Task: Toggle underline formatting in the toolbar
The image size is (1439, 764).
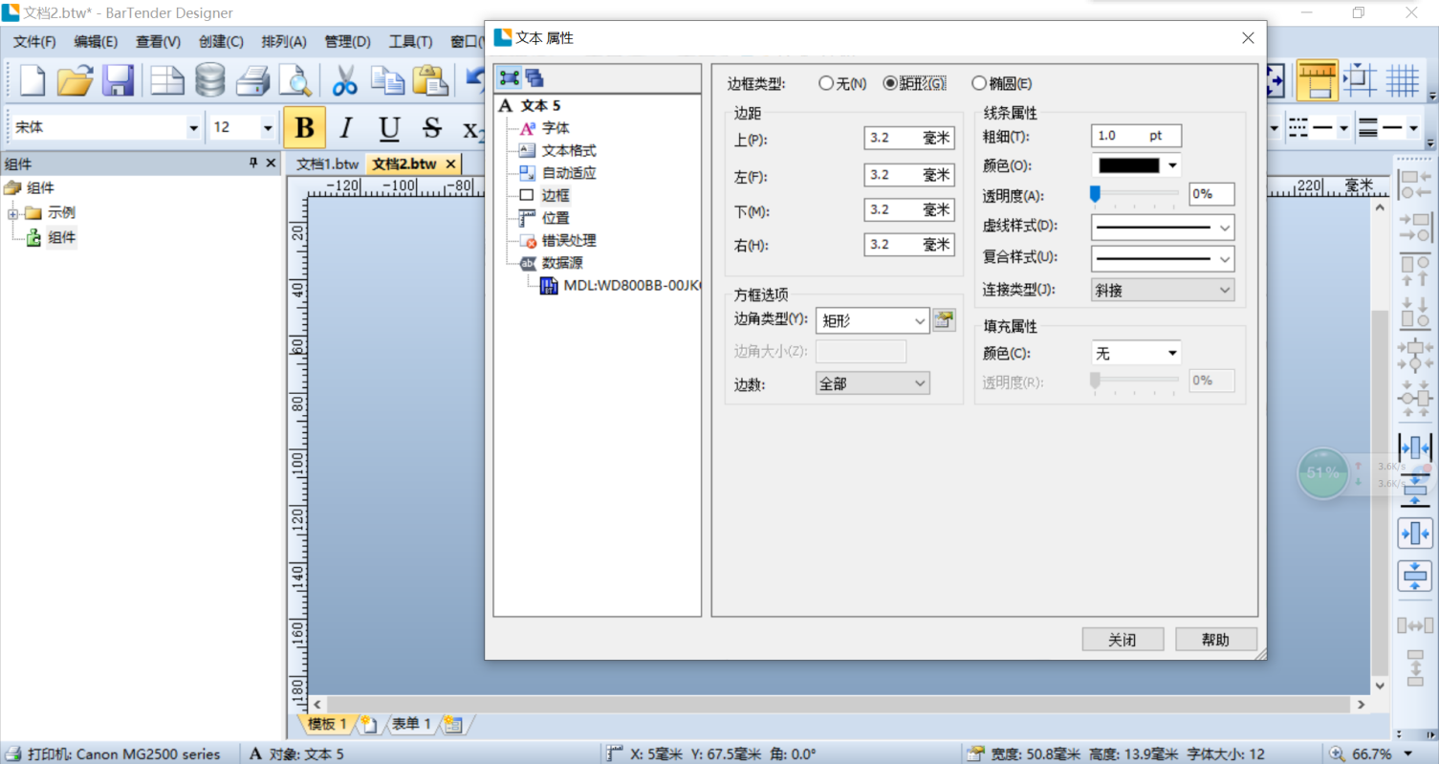Action: point(388,128)
